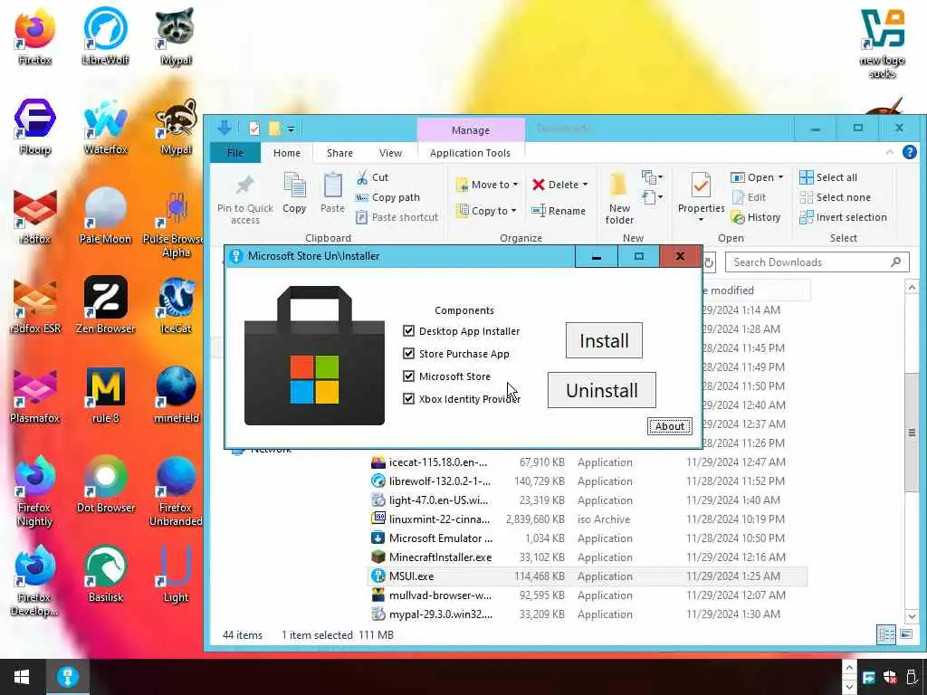Image resolution: width=927 pixels, height=695 pixels.
Task: Switch to the Home tab
Action: (287, 152)
